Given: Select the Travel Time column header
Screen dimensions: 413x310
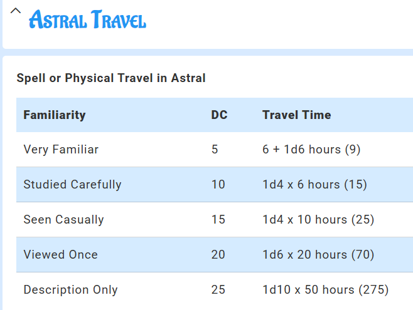Looking at the screenshot, I should (x=296, y=115).
